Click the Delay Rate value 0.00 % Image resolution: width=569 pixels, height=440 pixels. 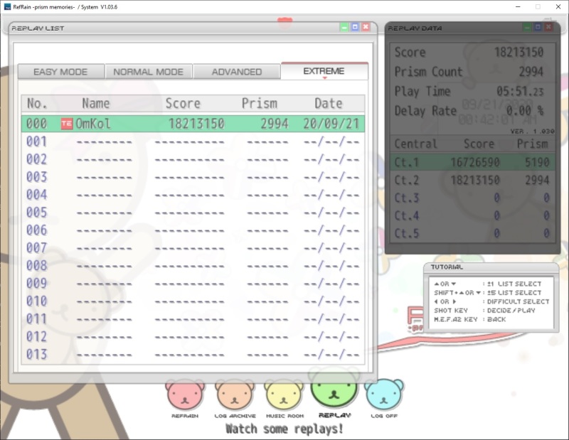525,111
